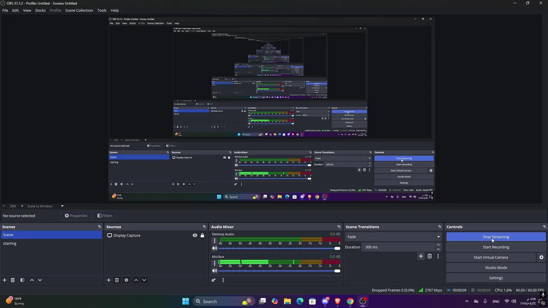548x308 pixels.
Task: Click Start Virtual Camera button
Action: tap(491, 258)
